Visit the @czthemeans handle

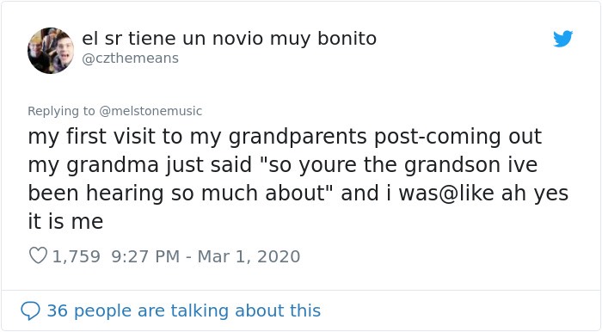click(x=130, y=58)
